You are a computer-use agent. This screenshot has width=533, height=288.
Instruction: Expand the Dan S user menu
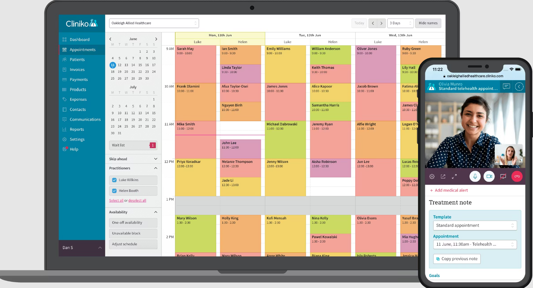click(82, 248)
